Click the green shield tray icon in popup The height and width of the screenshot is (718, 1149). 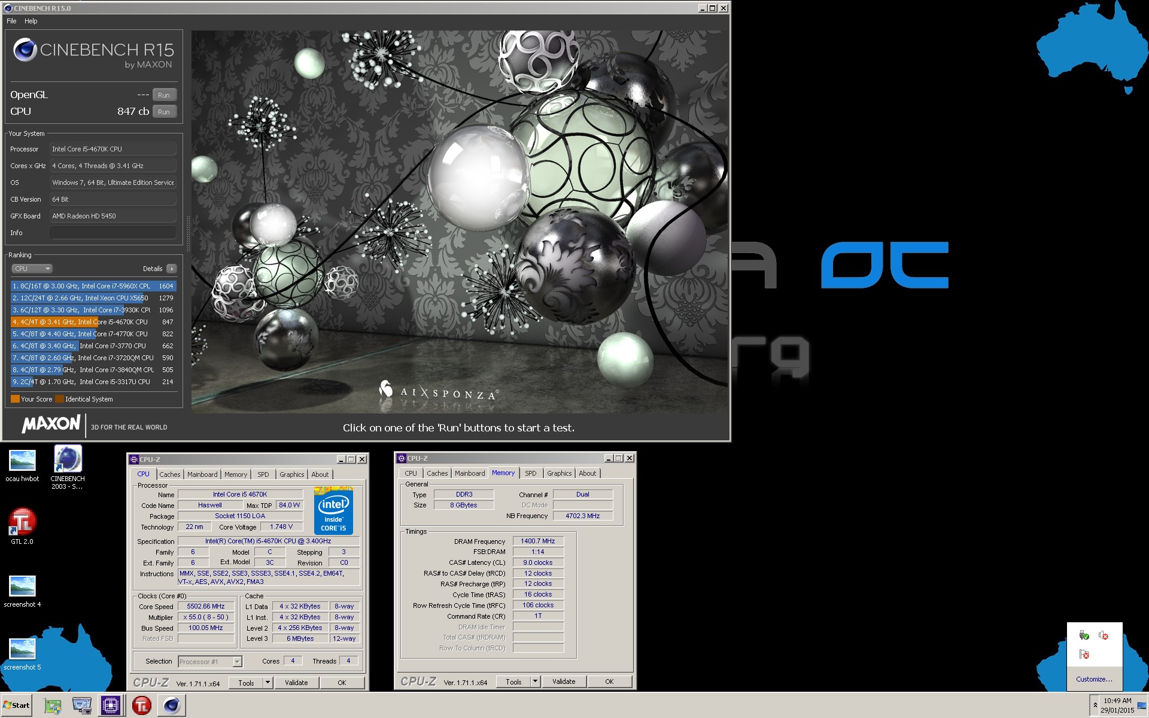click(x=1084, y=635)
